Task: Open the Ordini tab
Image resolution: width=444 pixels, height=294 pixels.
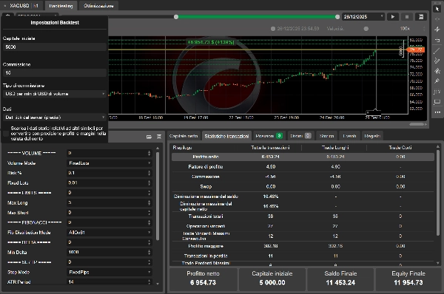Action: [x=300, y=136]
